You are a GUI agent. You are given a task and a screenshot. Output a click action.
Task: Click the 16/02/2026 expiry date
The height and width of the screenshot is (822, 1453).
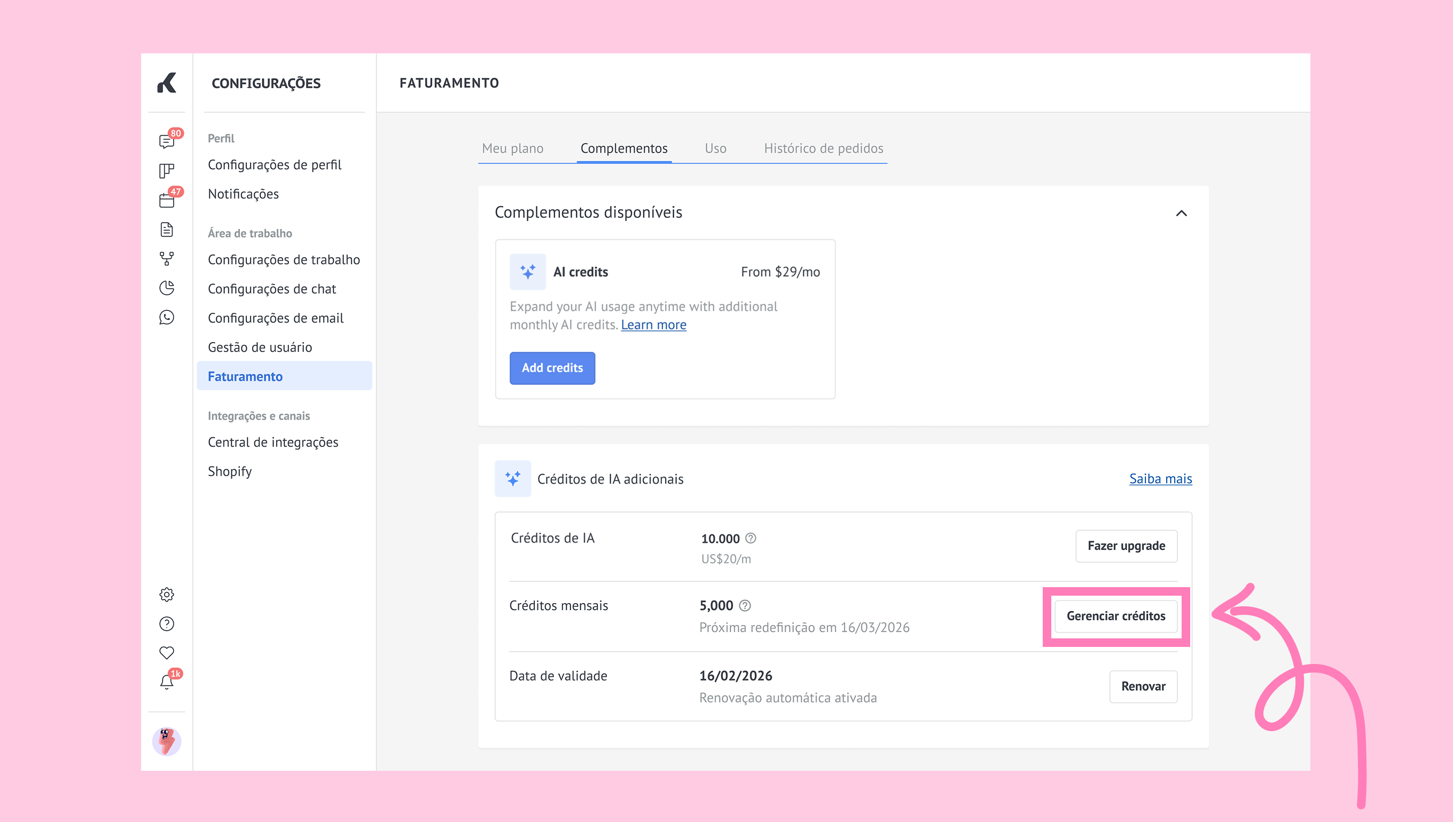736,676
